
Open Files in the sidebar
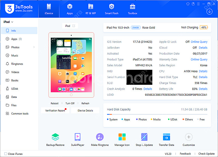point(19,105)
